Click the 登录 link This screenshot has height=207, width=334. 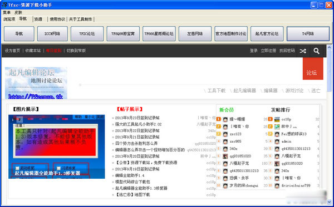[253, 51]
